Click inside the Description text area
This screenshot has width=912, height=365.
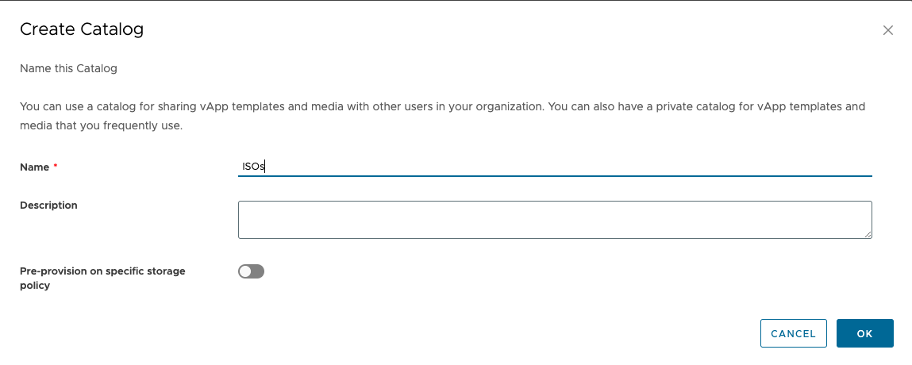pyautogui.click(x=555, y=220)
